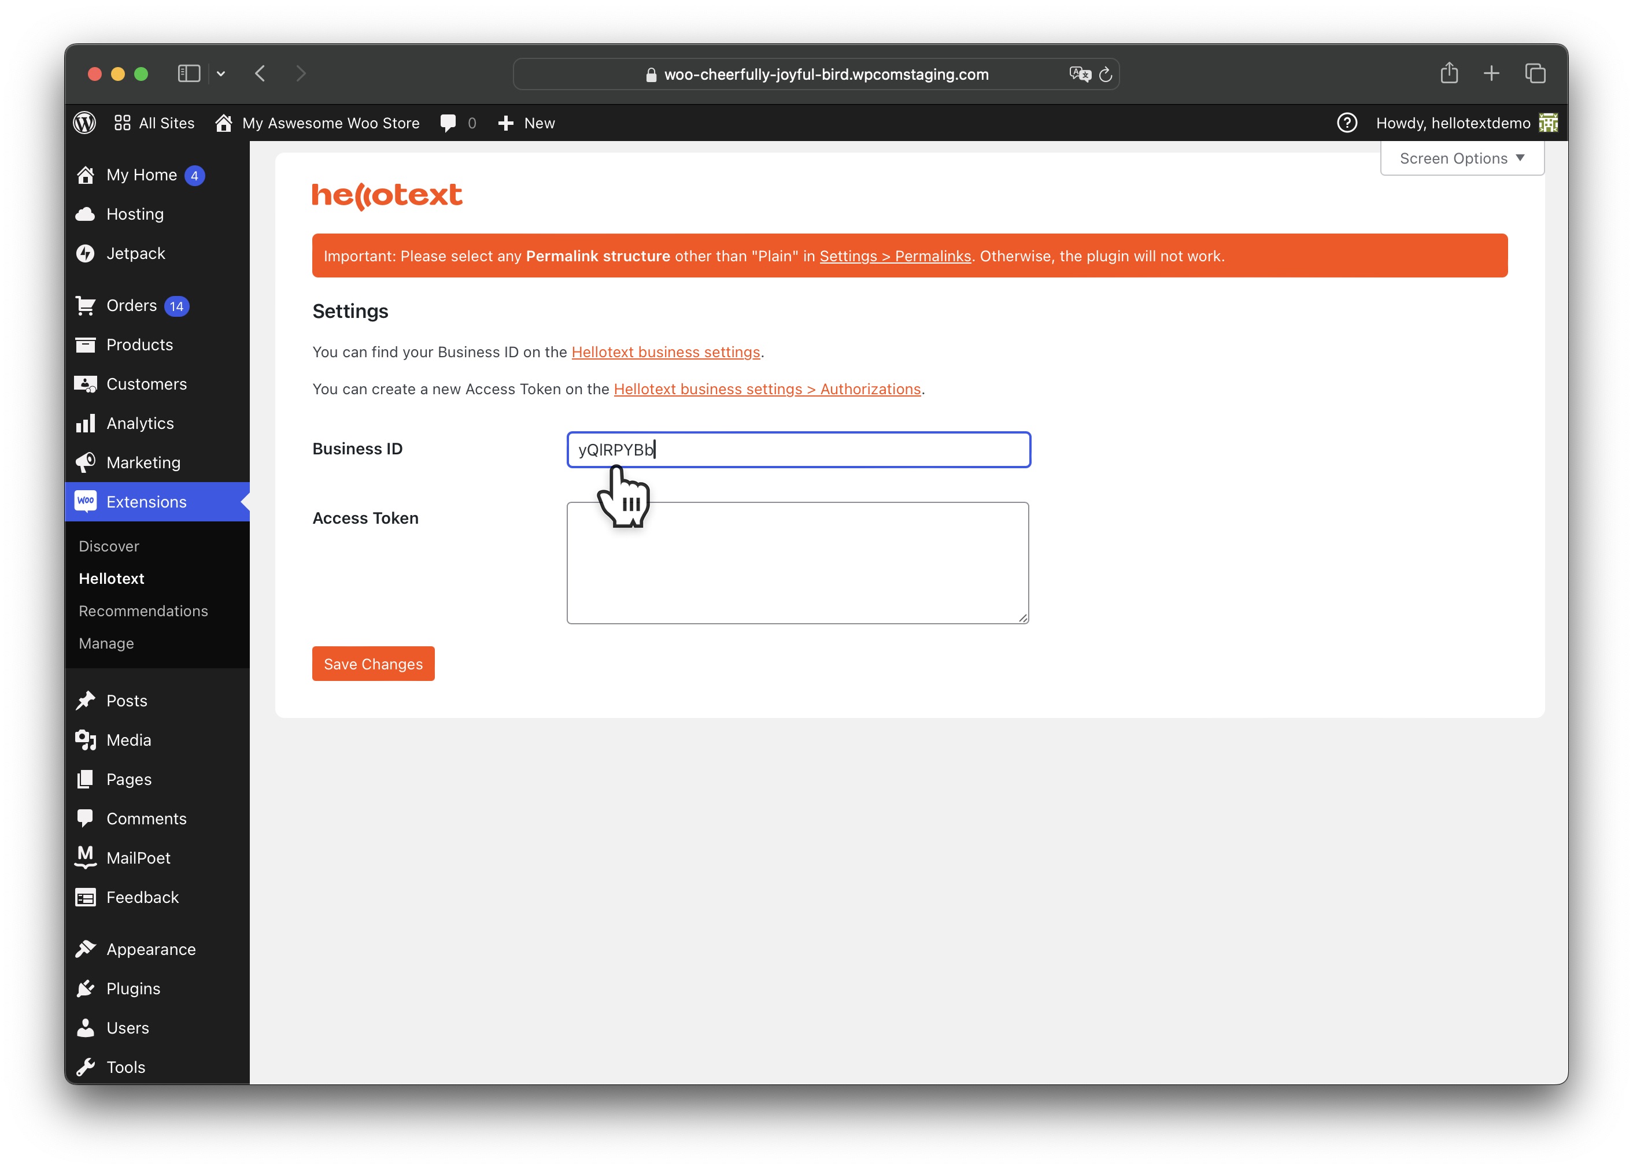1633x1170 pixels.
Task: Open the help question mark icon
Action: [1346, 123]
